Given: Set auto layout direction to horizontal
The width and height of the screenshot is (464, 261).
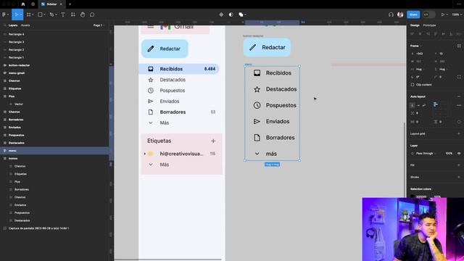Looking at the screenshot, I should [x=418, y=105].
